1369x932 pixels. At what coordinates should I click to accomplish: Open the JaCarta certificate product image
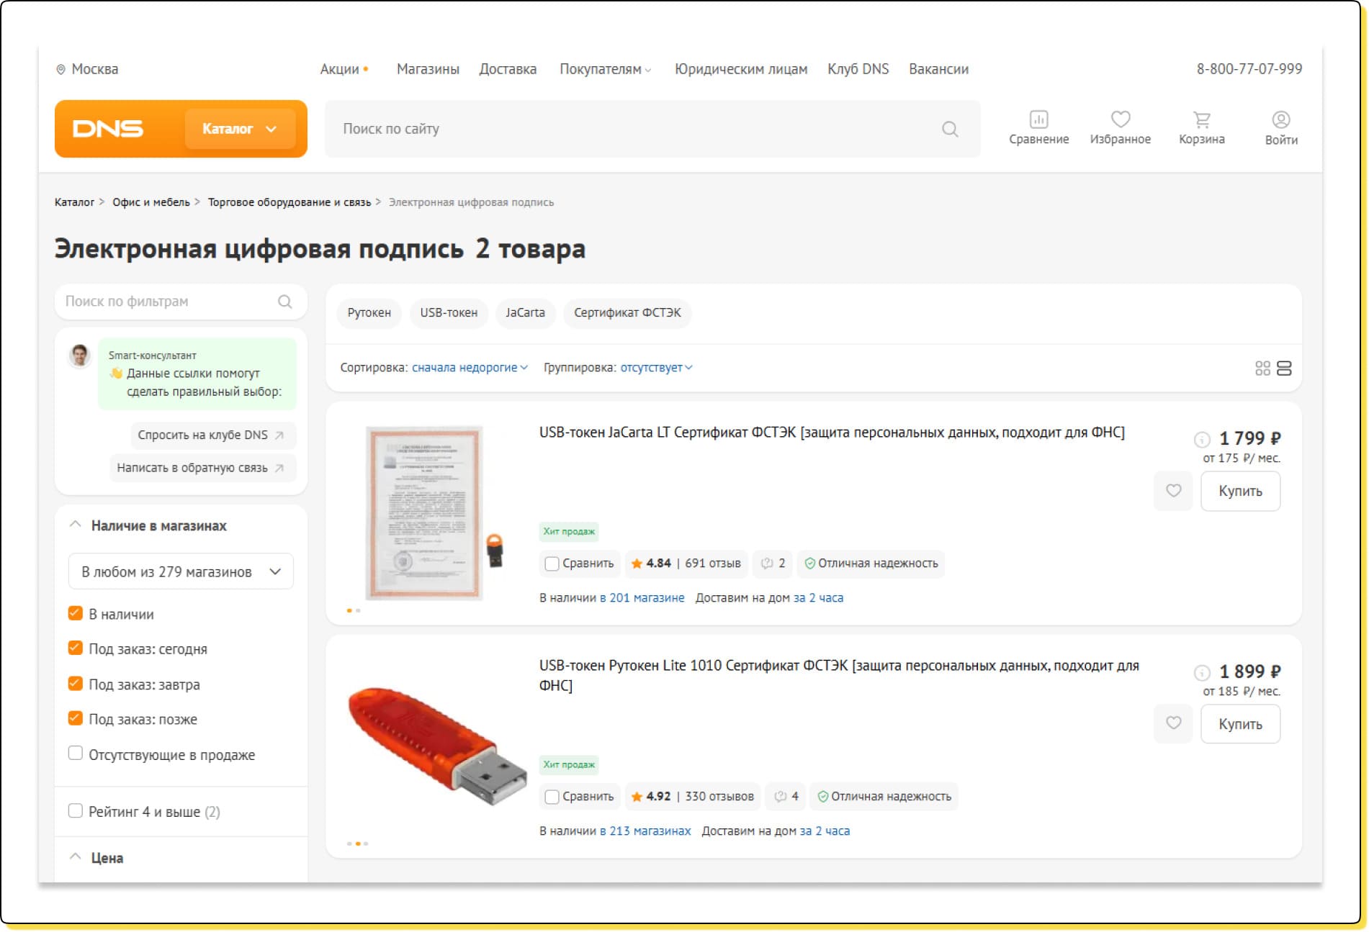pyautogui.click(x=433, y=513)
